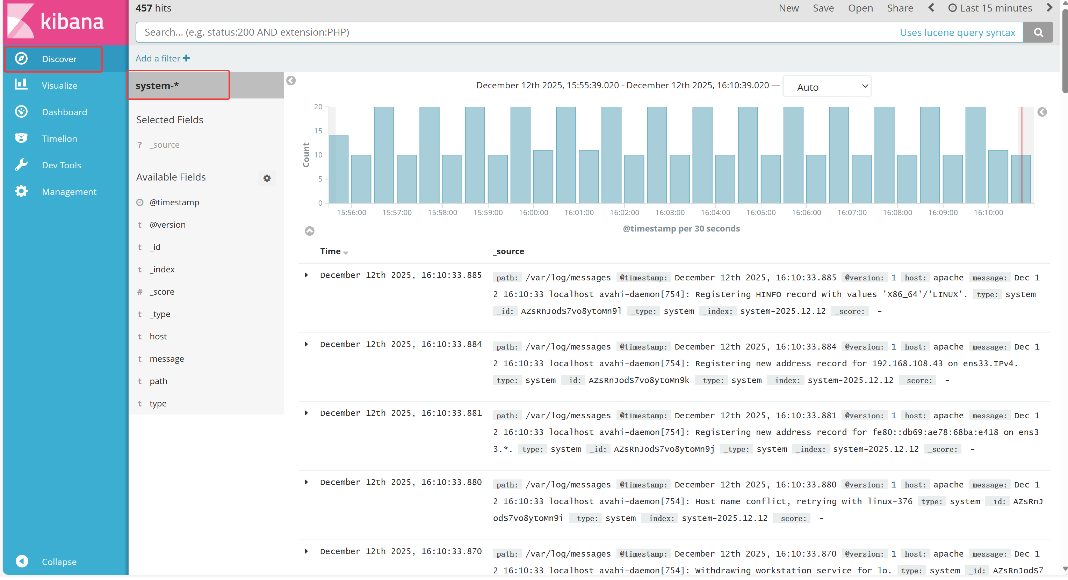
Task: Open the Auto interval dropdown
Action: pos(827,87)
